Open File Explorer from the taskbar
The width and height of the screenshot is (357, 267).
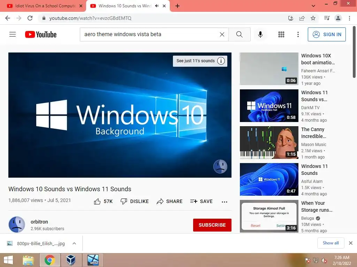[x=28, y=260]
